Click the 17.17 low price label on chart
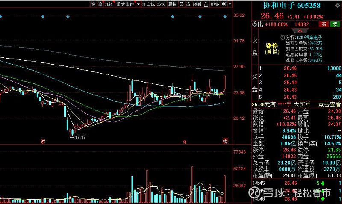The width and height of the screenshot is (342, 204). coord(80,137)
